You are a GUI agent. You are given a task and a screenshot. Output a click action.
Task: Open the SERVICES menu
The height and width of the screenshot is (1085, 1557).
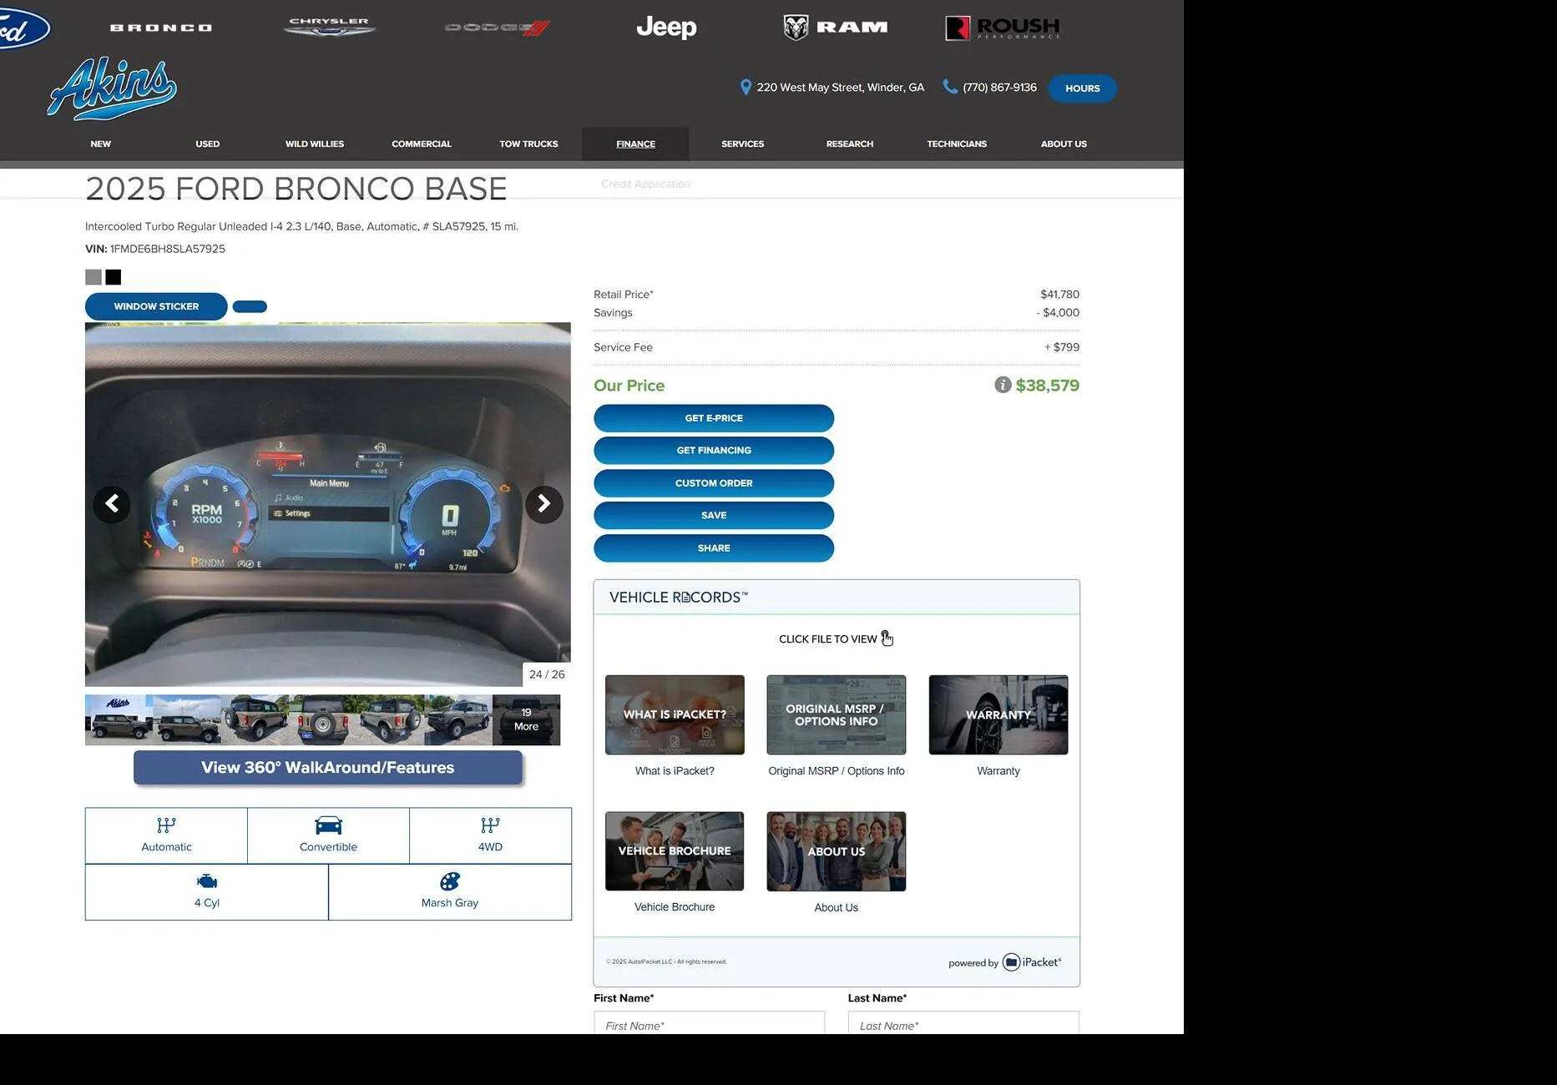pos(742,144)
